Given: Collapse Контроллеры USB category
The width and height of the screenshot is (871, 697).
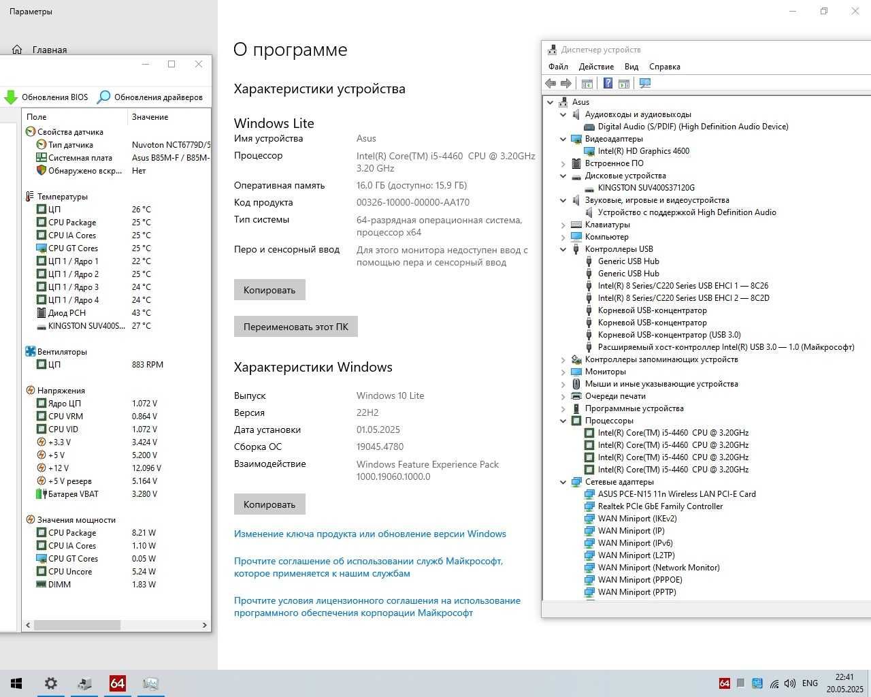Looking at the screenshot, I should 563,249.
